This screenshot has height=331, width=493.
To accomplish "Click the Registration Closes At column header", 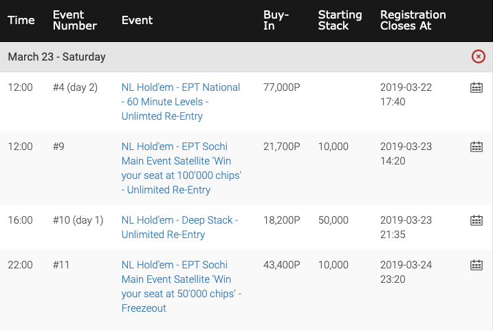I will pyautogui.click(x=413, y=20).
